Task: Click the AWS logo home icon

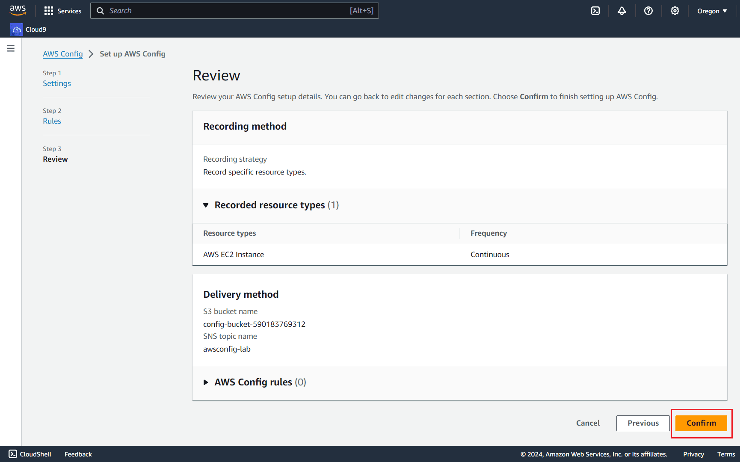Action: (x=18, y=10)
